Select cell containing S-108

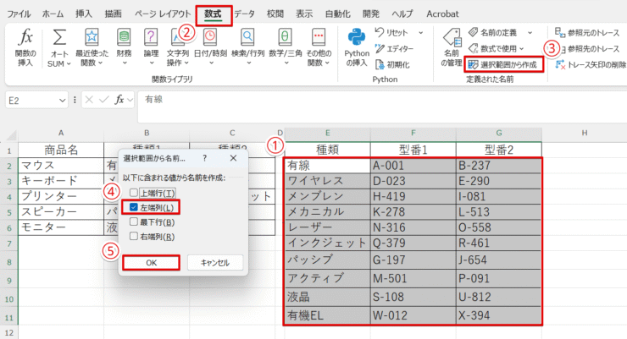[x=413, y=297]
